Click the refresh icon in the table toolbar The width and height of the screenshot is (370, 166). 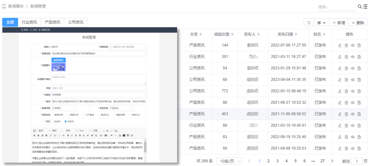click(x=309, y=23)
